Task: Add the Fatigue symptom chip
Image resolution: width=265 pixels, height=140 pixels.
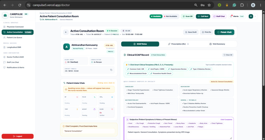Action: coord(200,127)
